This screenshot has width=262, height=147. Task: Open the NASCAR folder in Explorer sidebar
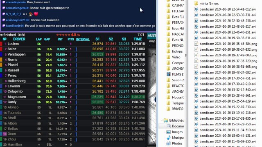click(x=175, y=34)
